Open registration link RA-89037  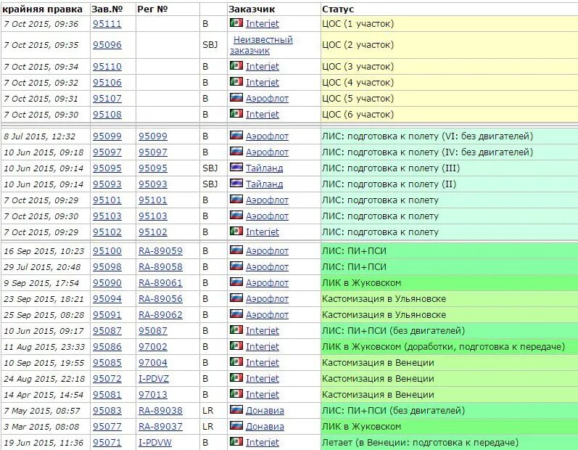pyautogui.click(x=160, y=426)
